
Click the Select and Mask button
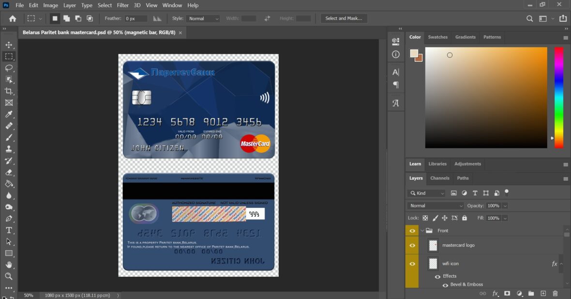pos(344,18)
